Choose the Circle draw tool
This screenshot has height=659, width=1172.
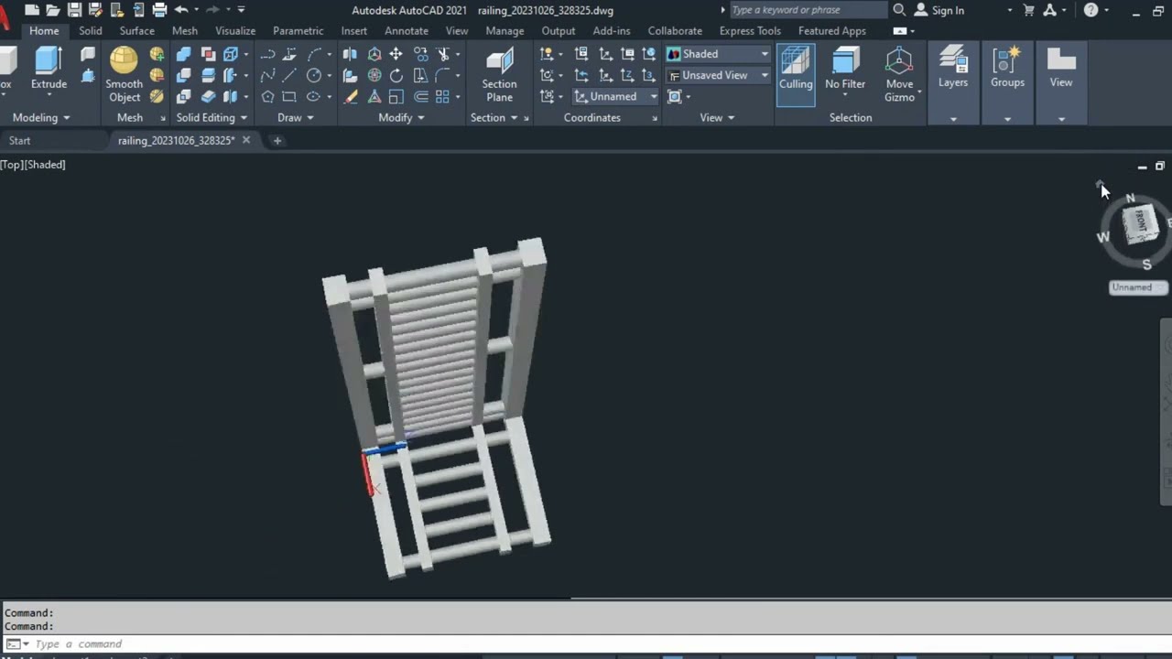point(314,75)
